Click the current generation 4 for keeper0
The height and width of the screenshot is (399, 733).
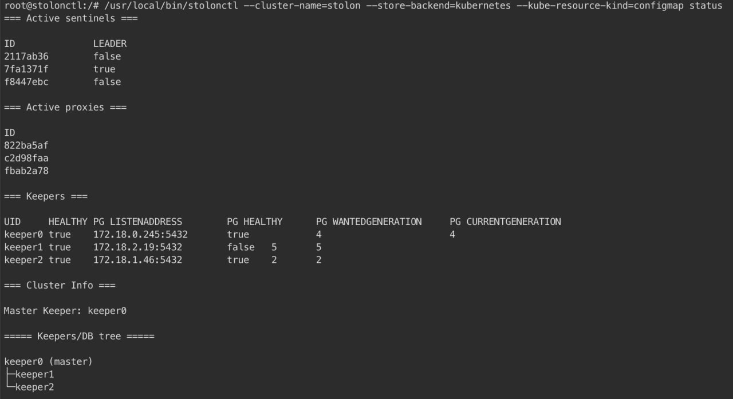pyautogui.click(x=452, y=235)
